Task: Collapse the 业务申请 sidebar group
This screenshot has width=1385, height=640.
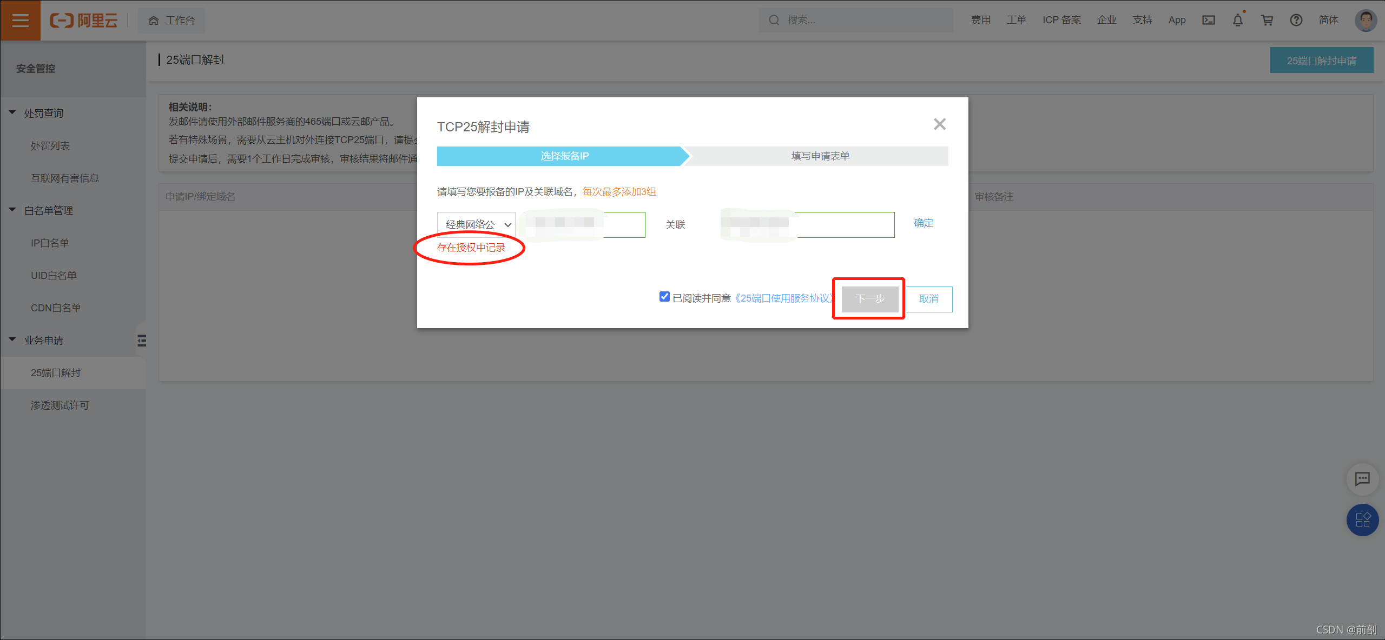Action: click(12, 339)
